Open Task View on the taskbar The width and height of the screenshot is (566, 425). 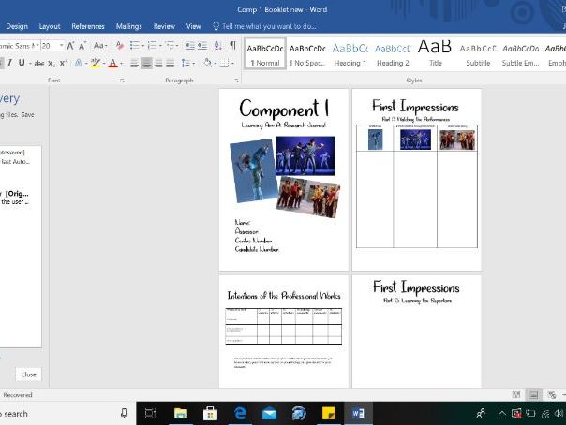[150, 413]
